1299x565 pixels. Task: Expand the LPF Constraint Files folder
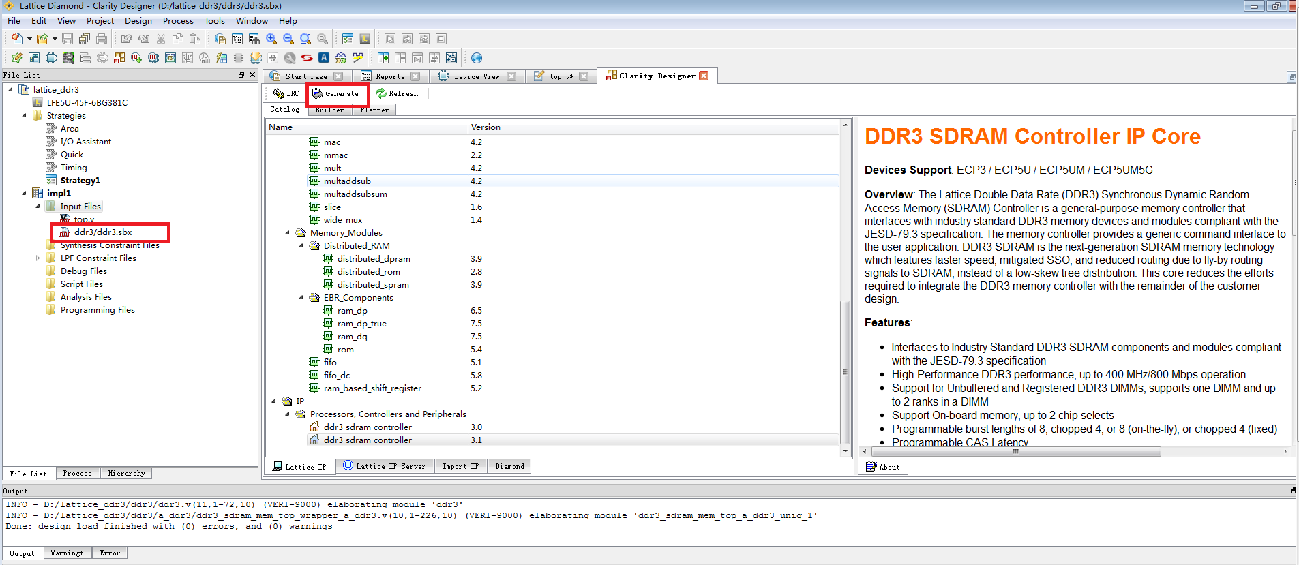[38, 258]
